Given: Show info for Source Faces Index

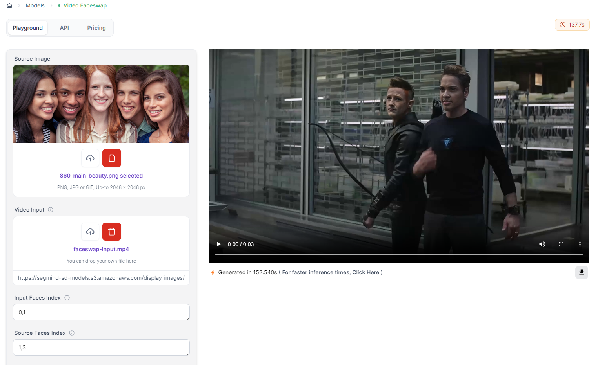Looking at the screenshot, I should 72,333.
